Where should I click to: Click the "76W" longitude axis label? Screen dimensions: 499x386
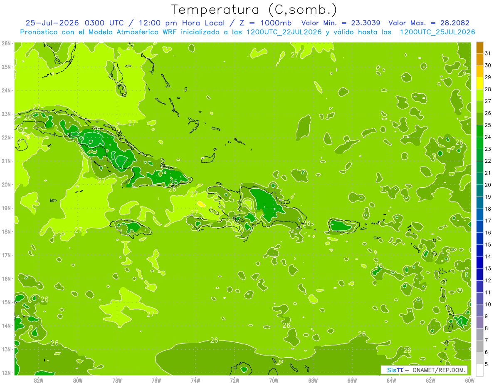[156, 380]
